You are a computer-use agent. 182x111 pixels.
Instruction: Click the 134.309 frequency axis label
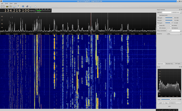click(125, 34)
